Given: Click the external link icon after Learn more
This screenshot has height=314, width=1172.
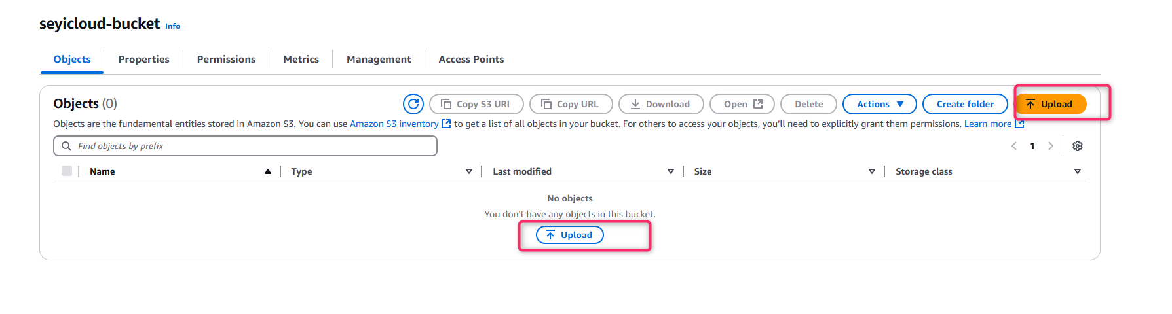Looking at the screenshot, I should pos(1019,124).
